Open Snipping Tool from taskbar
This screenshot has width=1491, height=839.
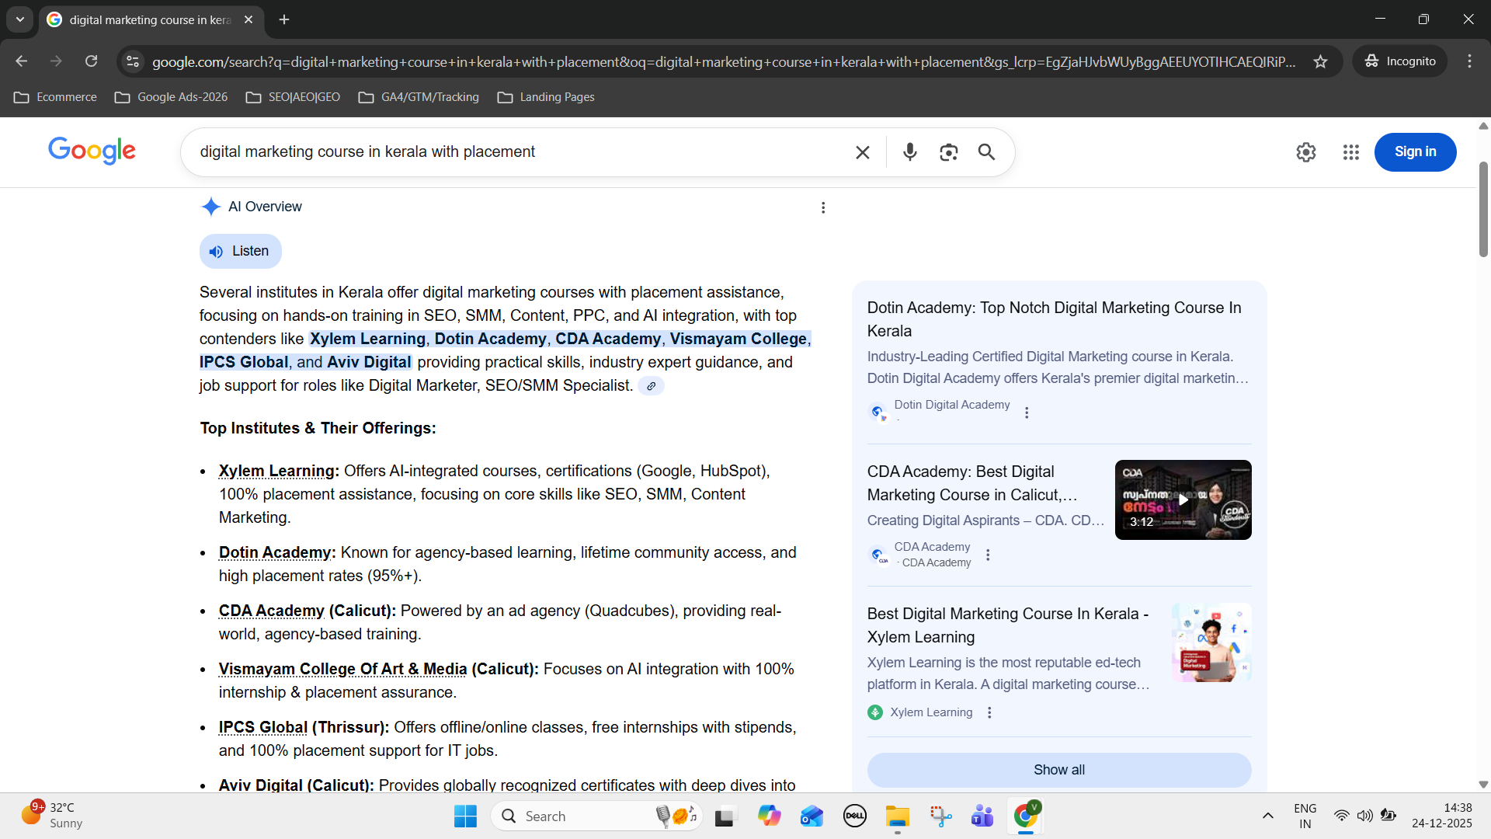point(940,816)
